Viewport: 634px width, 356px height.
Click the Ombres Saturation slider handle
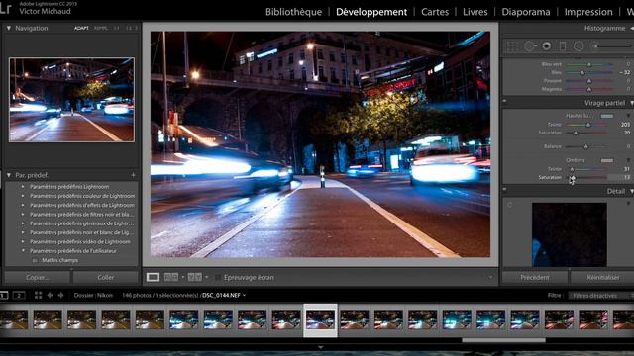(573, 177)
